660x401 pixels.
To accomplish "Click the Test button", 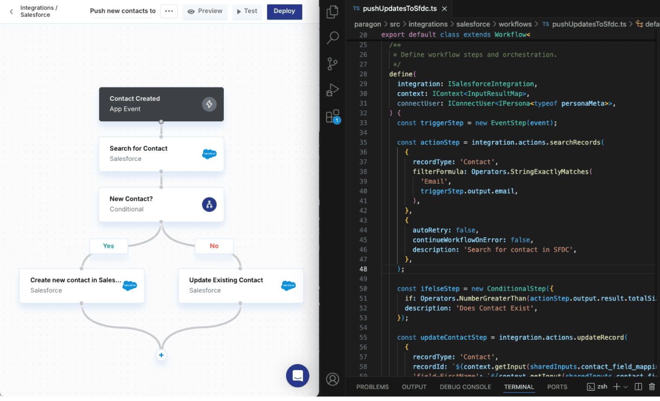I will coord(247,11).
